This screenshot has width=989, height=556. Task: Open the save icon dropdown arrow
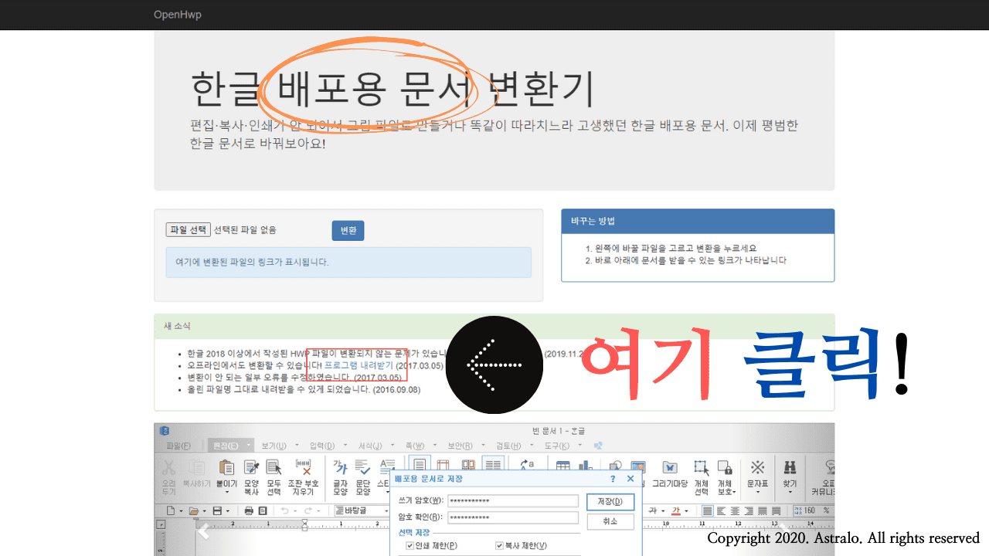[x=228, y=510]
